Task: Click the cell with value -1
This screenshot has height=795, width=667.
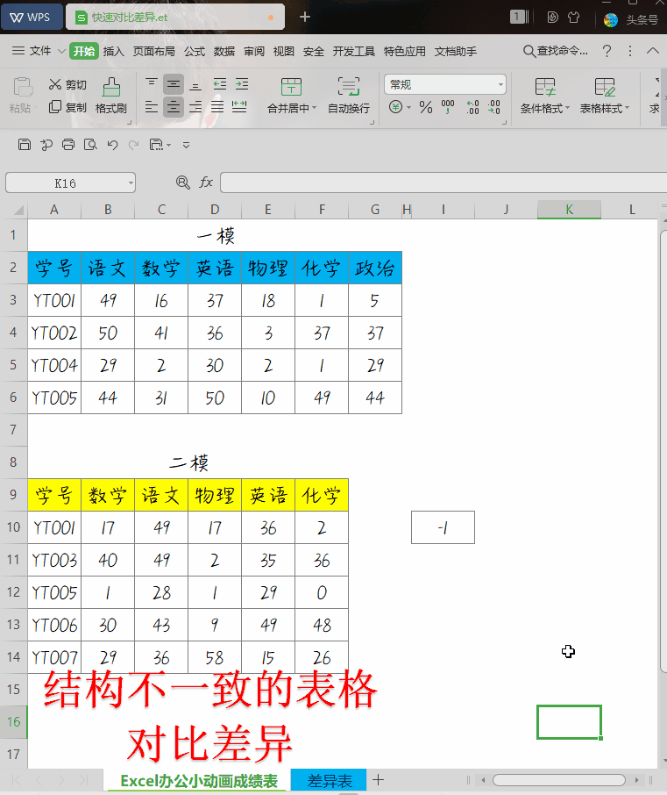Action: [443, 527]
